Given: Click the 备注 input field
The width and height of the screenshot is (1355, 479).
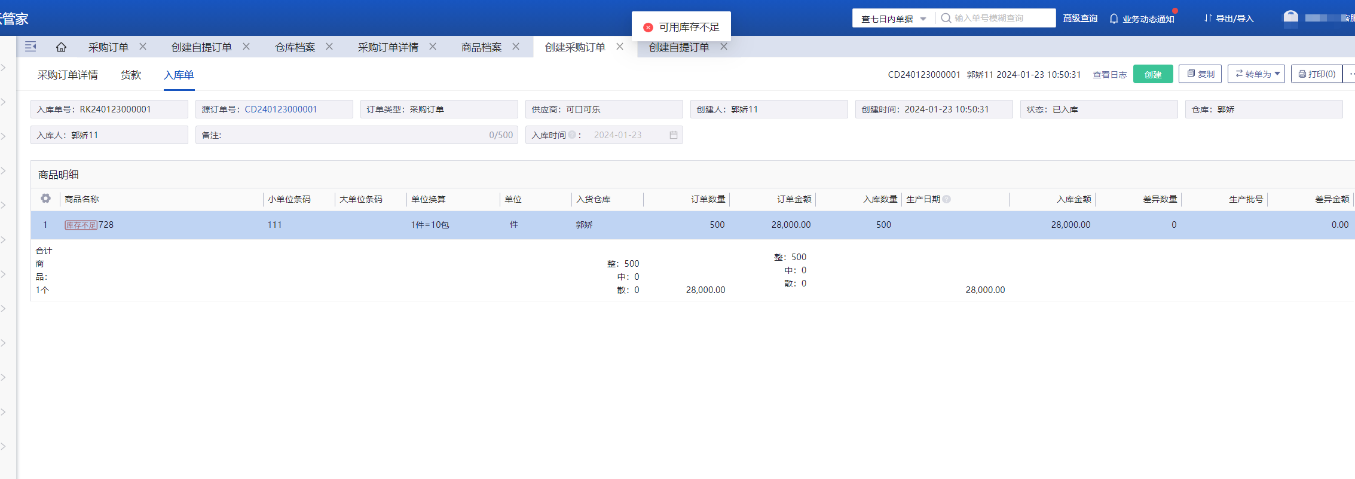Looking at the screenshot, I should (353, 135).
